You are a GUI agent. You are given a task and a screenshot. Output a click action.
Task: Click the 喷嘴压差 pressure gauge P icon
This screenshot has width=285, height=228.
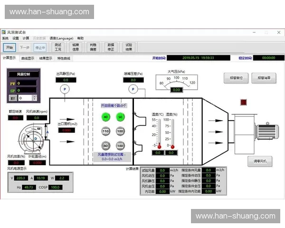133,89
